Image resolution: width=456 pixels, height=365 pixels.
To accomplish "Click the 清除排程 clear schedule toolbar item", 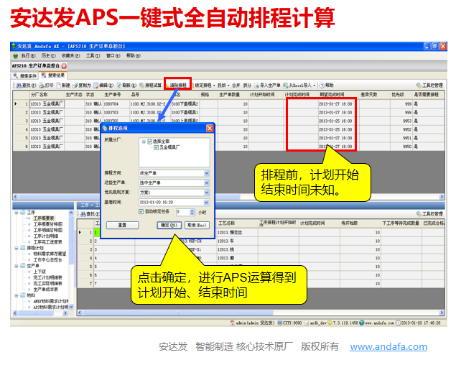I will (x=177, y=85).
